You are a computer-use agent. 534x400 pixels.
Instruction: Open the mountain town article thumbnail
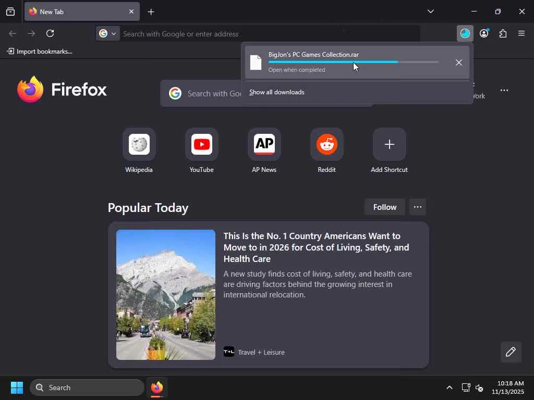point(166,295)
